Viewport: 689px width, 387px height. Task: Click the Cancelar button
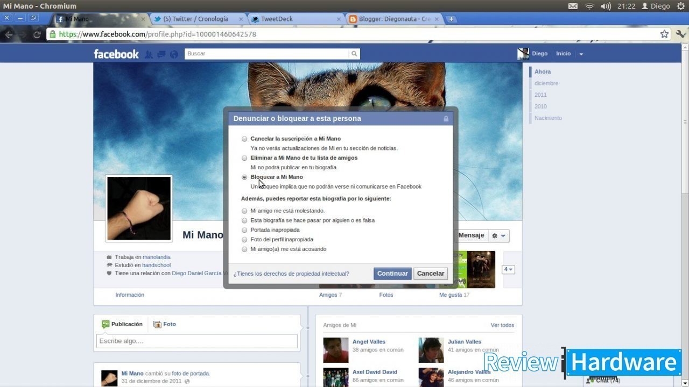click(431, 274)
